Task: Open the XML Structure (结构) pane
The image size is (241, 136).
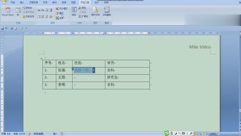Action: (74, 12)
